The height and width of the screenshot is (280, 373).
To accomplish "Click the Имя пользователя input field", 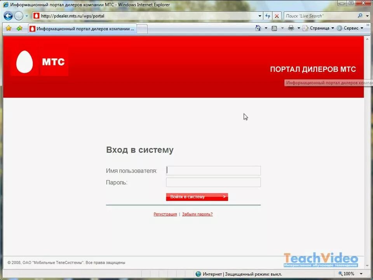I will [x=213, y=170].
